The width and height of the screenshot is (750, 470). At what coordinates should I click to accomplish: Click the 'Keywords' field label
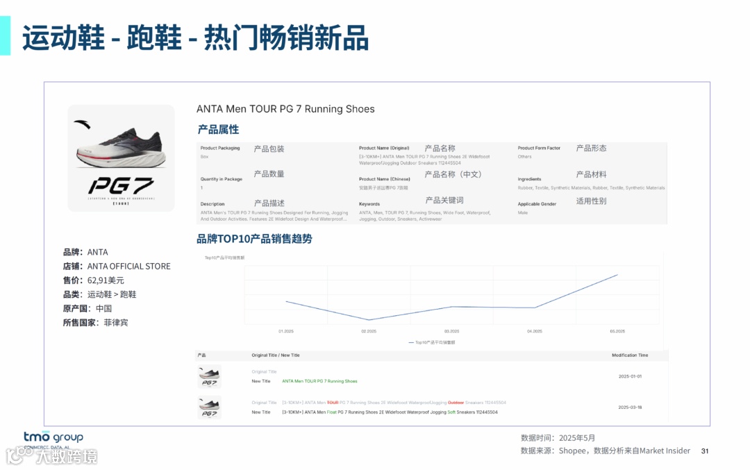pos(369,204)
